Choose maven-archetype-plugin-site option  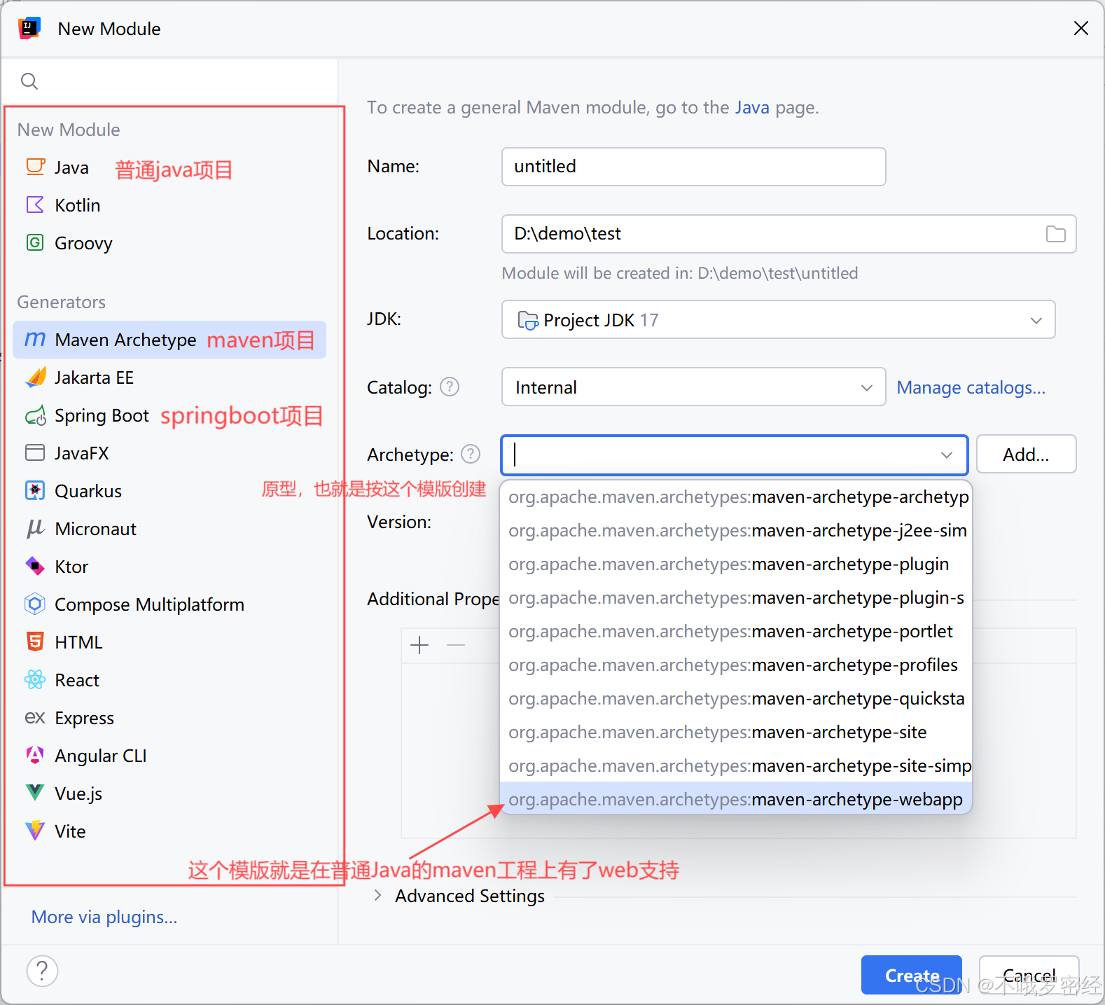point(736,598)
